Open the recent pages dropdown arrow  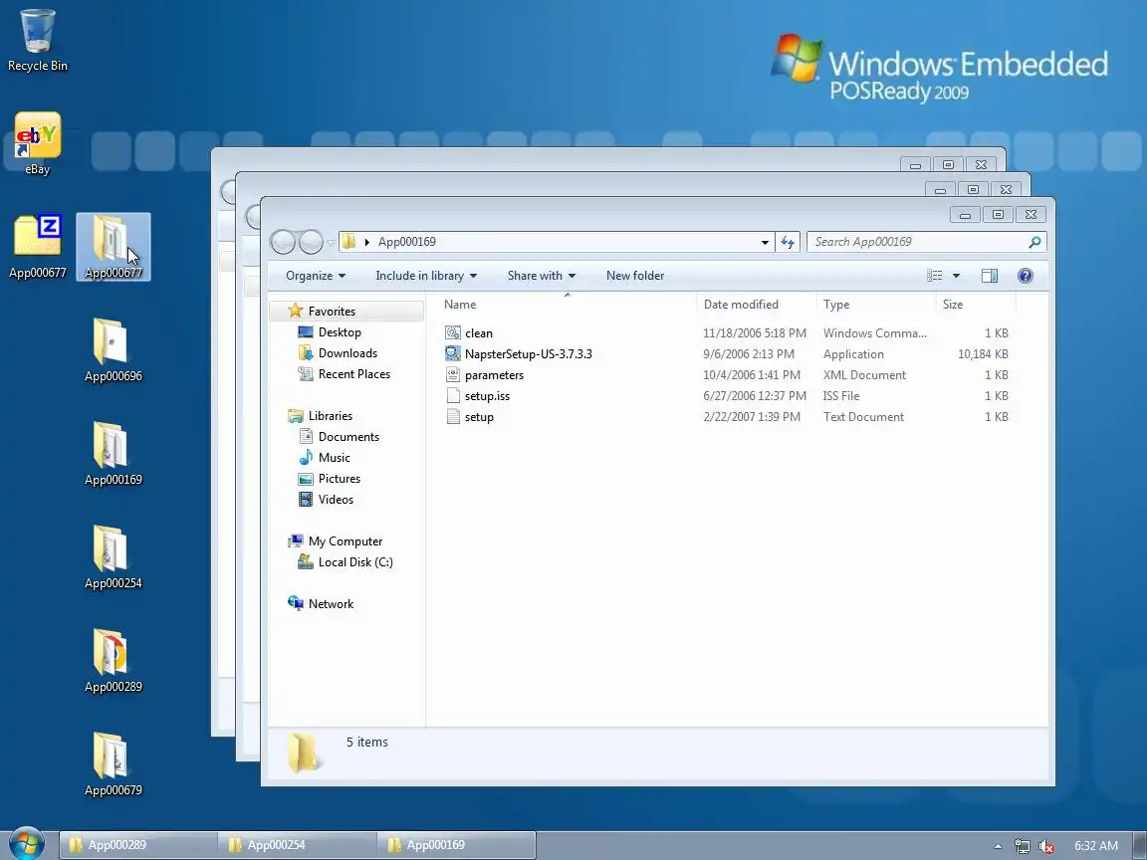coord(331,242)
